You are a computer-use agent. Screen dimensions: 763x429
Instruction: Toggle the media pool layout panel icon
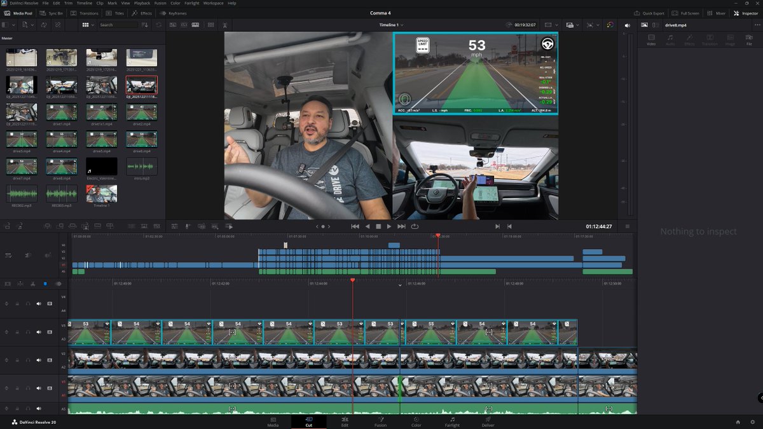click(x=5, y=25)
